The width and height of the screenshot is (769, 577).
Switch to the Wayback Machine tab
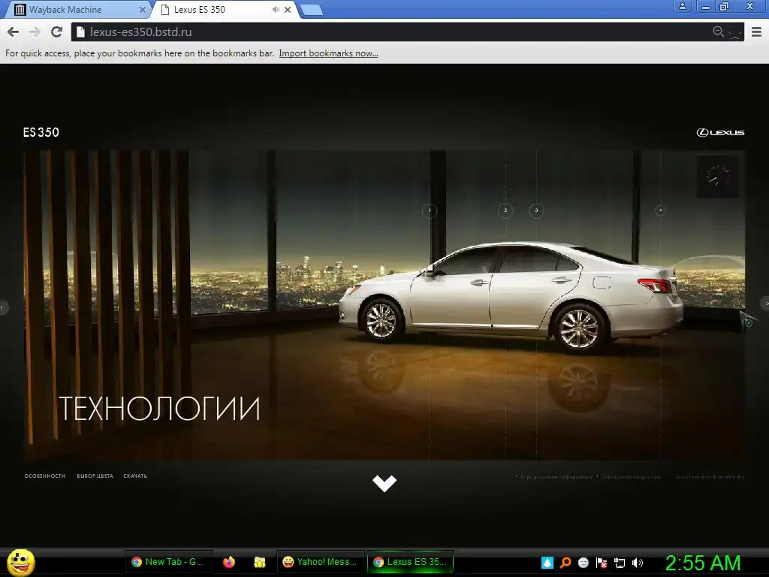point(74,9)
